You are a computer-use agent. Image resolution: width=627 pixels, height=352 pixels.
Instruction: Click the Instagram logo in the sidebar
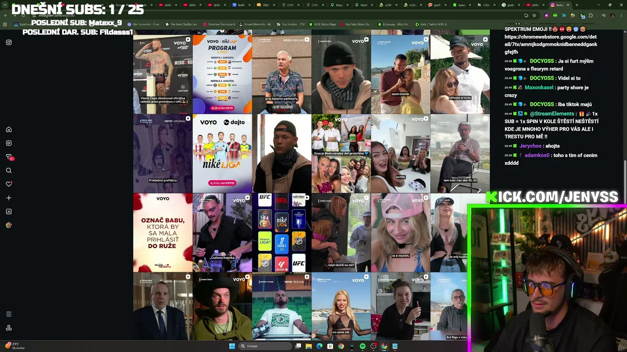(x=9, y=43)
